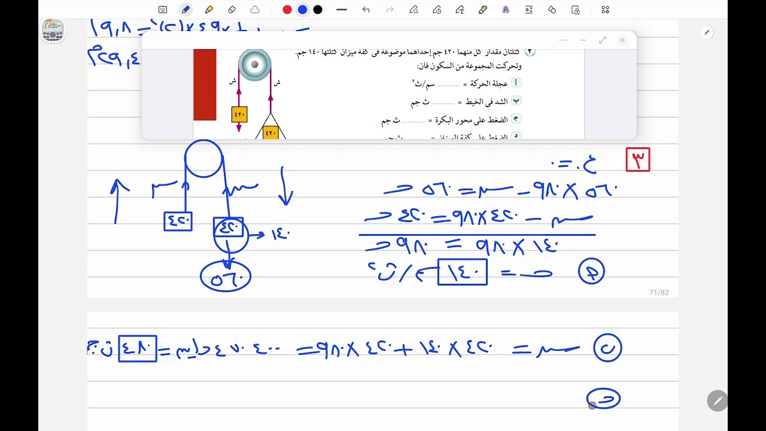Collapse the toolbar with the arrows icon

click(707, 32)
